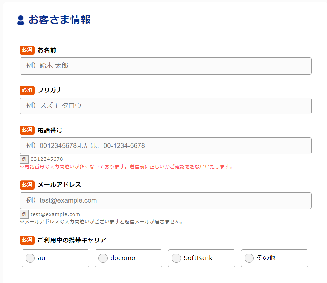Click the 例 badge before 0312345678
Screen dimensions: 327x283
click(24, 159)
